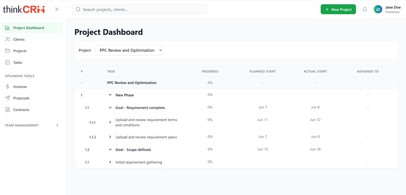Expand Initial requirement gathering task
Viewport: 406px width, 195px height.
point(110,162)
